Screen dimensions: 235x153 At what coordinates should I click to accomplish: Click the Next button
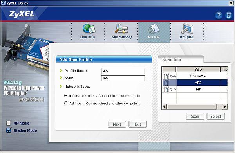(x=117, y=124)
